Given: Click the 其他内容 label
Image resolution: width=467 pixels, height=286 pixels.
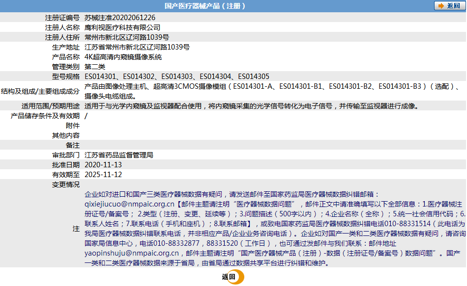Looking at the screenshot, I should [66, 135].
